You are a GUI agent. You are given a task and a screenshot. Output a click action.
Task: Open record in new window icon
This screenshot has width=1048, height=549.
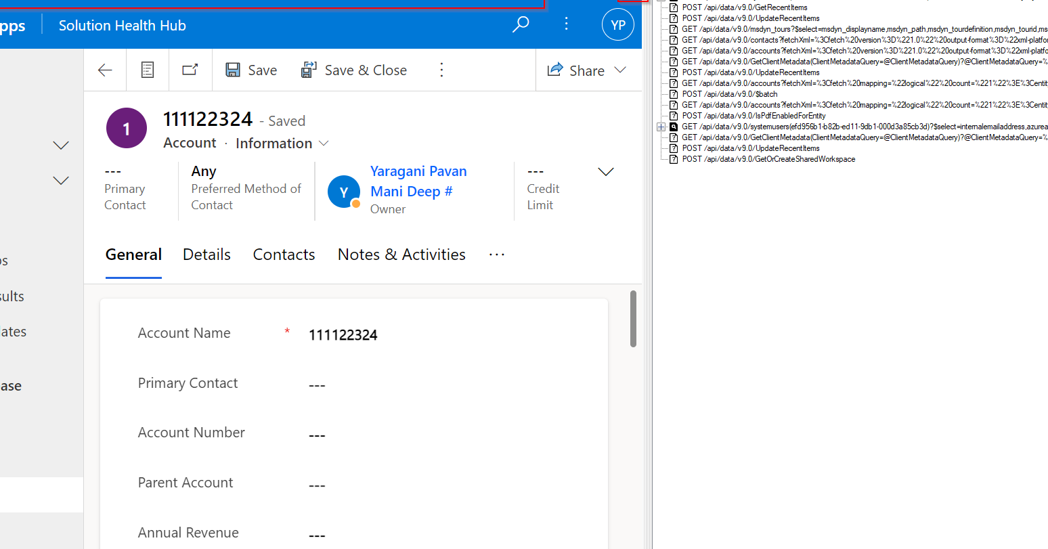pos(190,70)
